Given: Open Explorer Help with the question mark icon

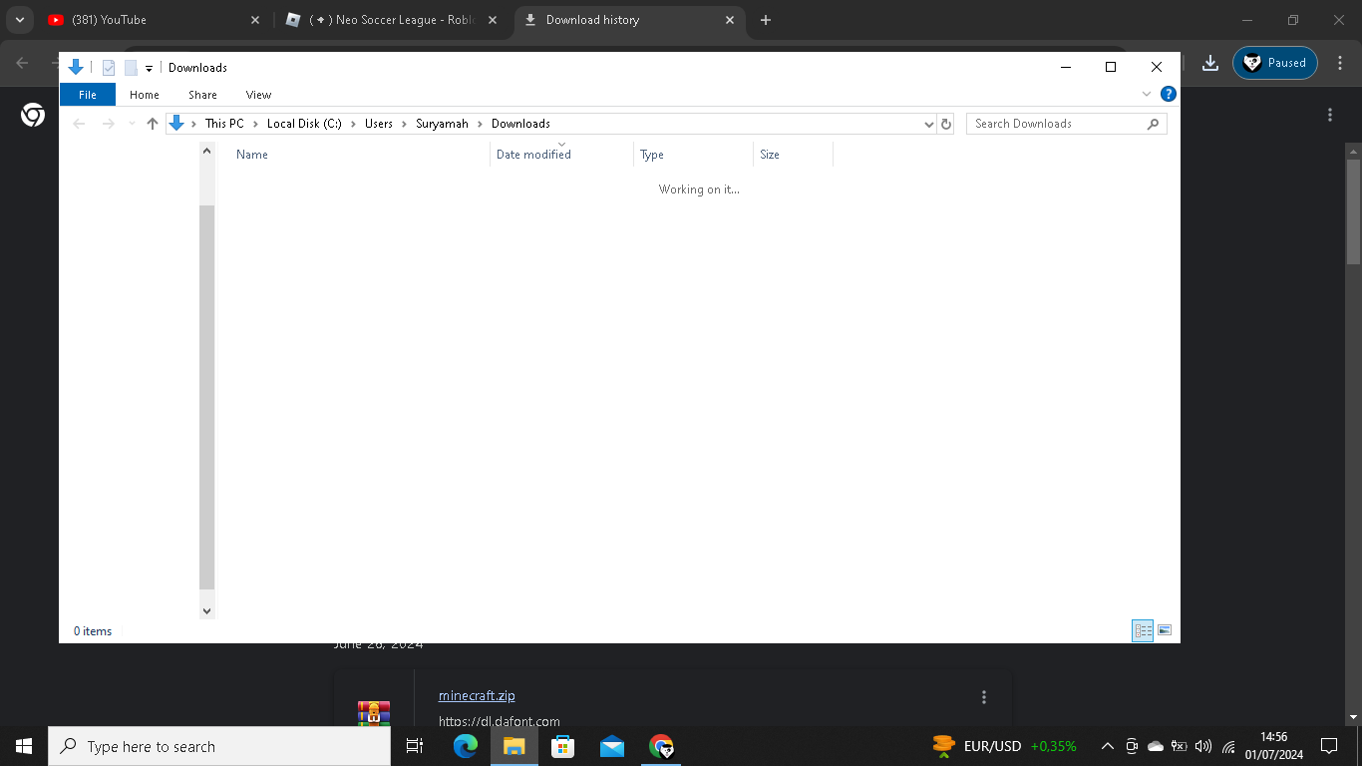Looking at the screenshot, I should [x=1168, y=94].
